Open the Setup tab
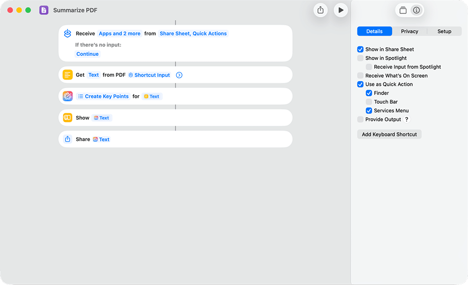The image size is (468, 285). point(444,31)
